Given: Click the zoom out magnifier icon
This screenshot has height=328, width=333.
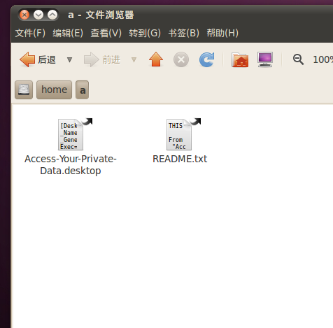Looking at the screenshot, I should [298, 59].
